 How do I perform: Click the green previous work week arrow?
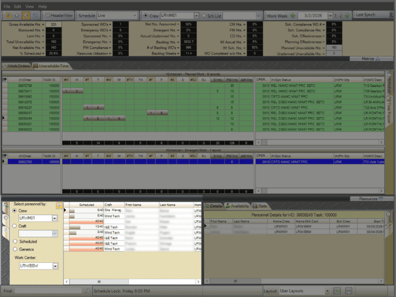pyautogui.click(x=293, y=16)
